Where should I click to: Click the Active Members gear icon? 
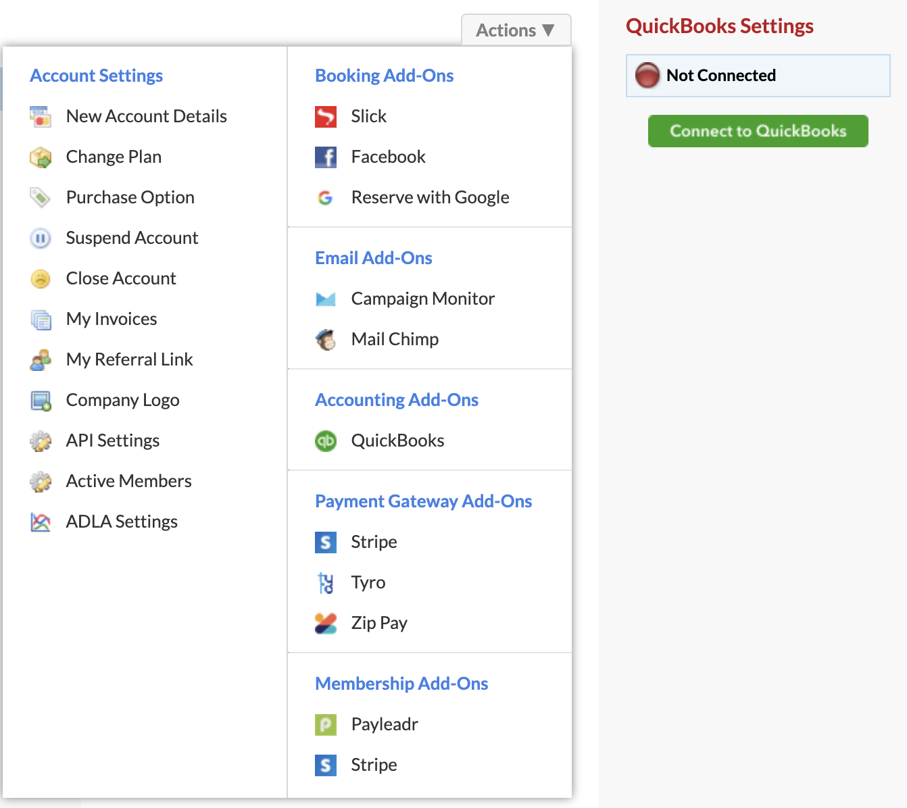(x=41, y=481)
